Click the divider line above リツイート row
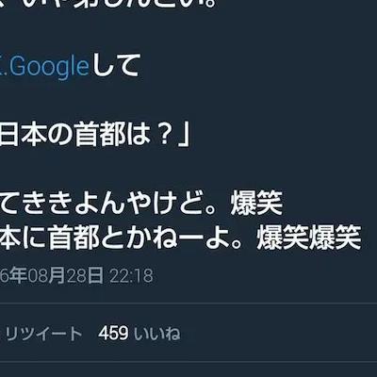 pyautogui.click(x=188, y=303)
